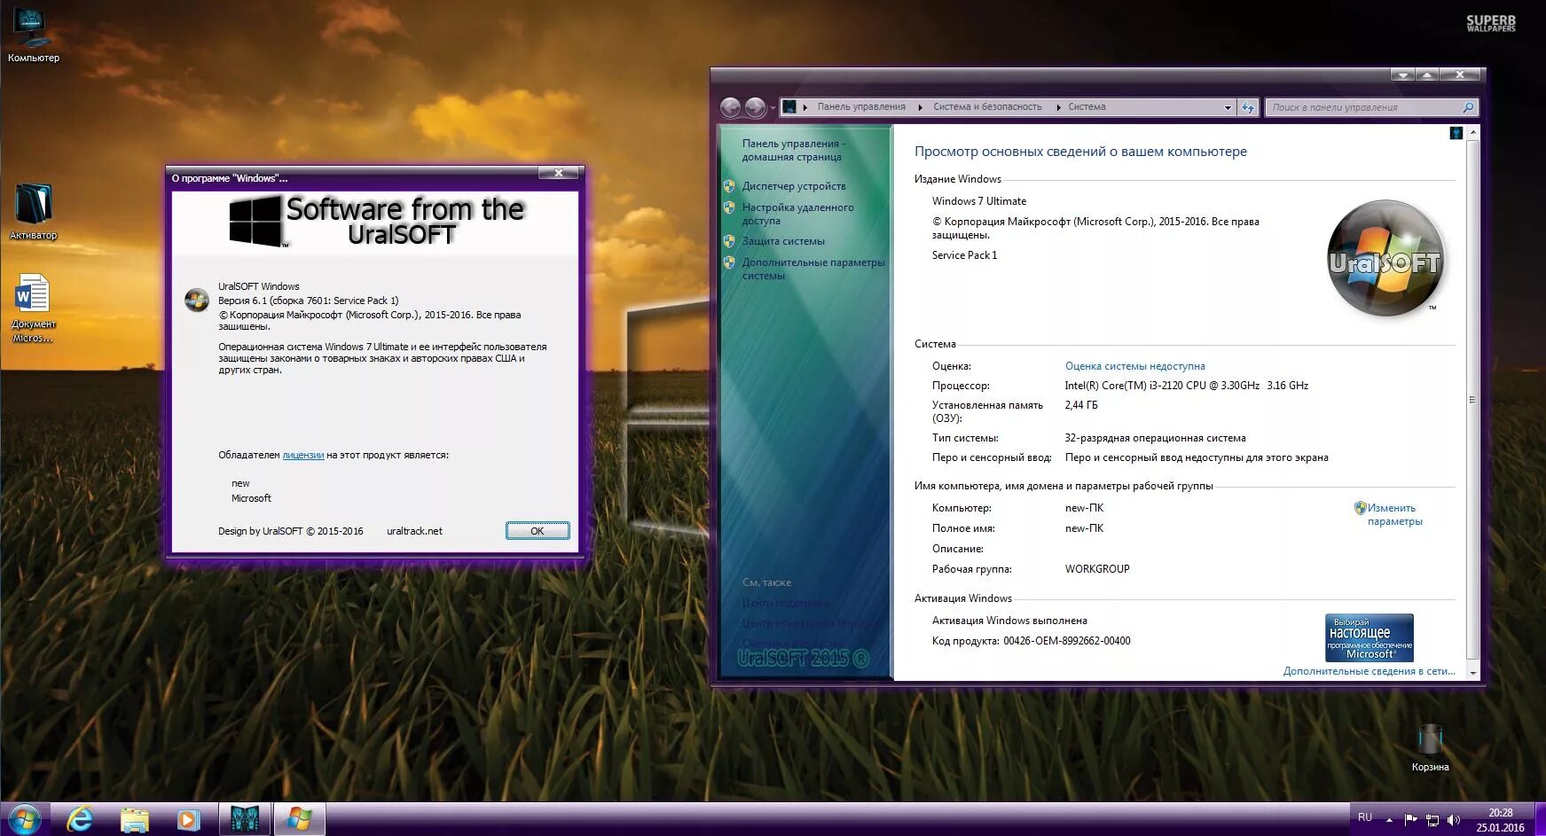The image size is (1546, 836).
Task: Expand arrow before Панель управления breadcrumb
Action: click(804, 107)
